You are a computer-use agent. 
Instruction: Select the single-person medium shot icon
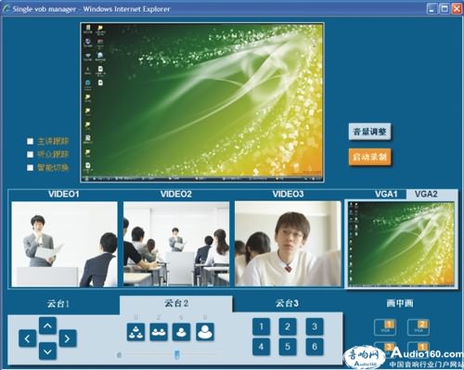(181, 332)
